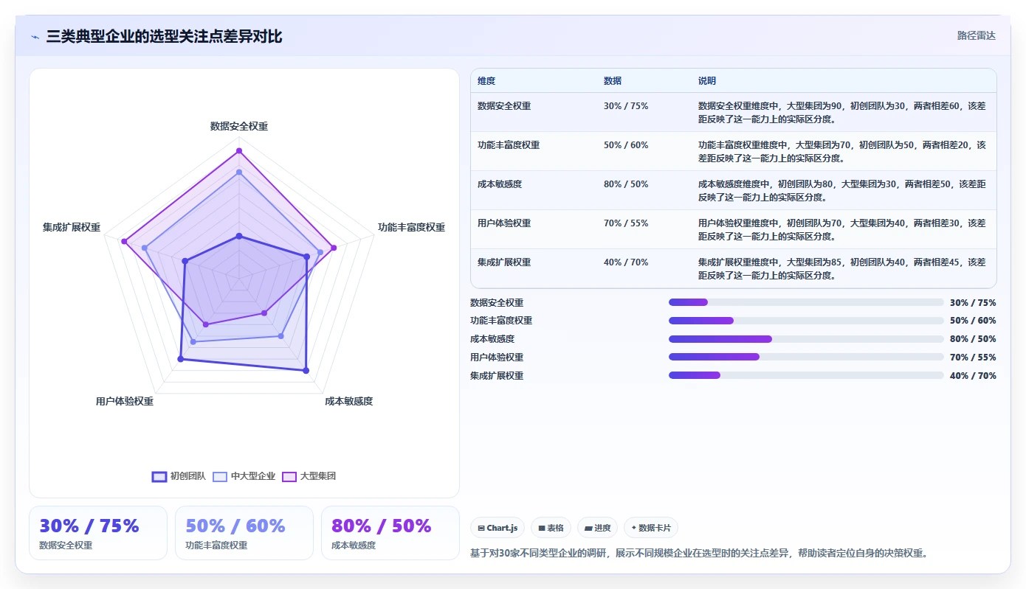Click the page title 三类典型企业的选型关注点差异对比

point(164,37)
